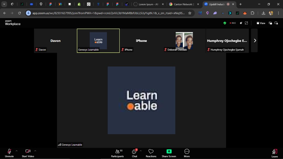The height and width of the screenshot is (159, 283).
Task: Open browser Downloads
Action: point(263,13)
